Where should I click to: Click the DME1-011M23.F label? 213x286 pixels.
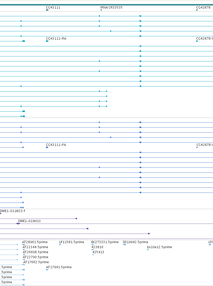tap(13, 211)
